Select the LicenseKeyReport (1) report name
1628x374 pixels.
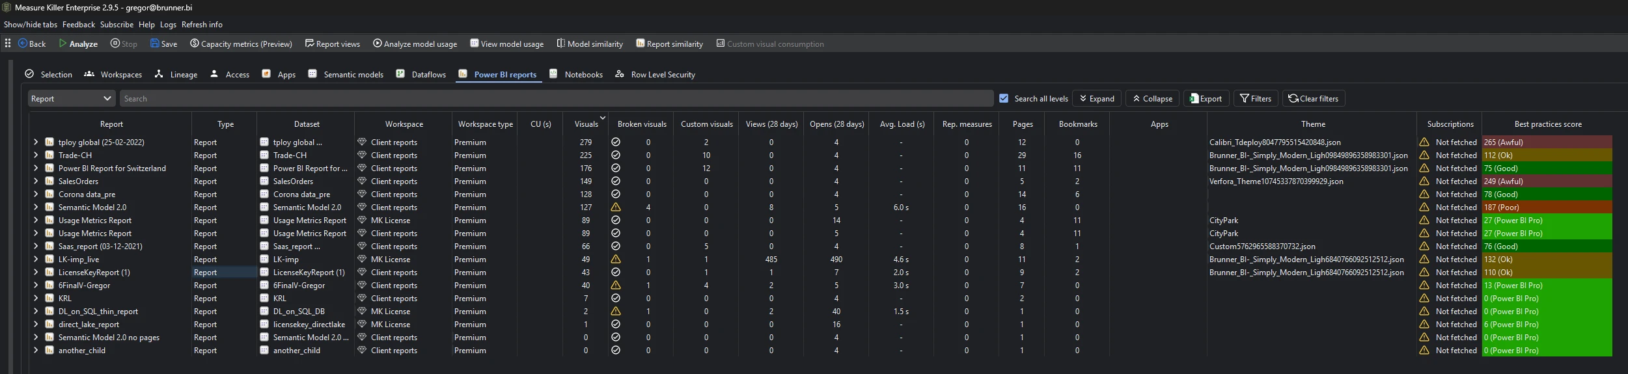[94, 272]
